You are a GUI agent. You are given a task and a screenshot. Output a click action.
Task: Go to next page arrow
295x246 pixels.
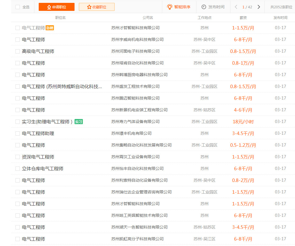[x=259, y=7]
